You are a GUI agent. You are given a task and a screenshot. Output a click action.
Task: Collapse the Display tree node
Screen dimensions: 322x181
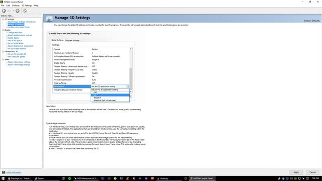click(x=3, y=30)
